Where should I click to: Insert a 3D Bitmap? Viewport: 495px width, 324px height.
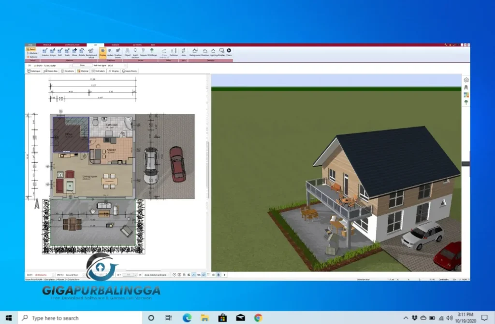coord(151,50)
